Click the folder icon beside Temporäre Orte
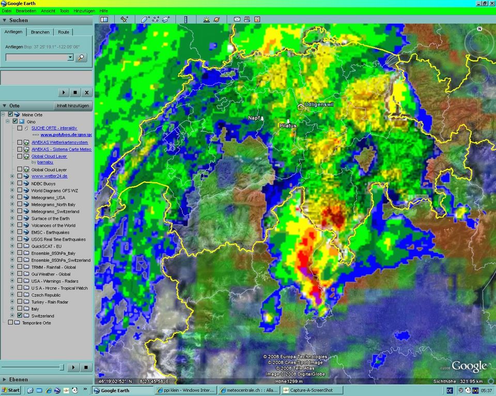 pos(17,322)
